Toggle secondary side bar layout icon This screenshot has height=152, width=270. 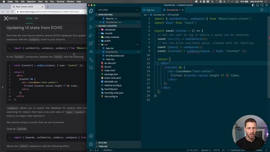click(262, 5)
